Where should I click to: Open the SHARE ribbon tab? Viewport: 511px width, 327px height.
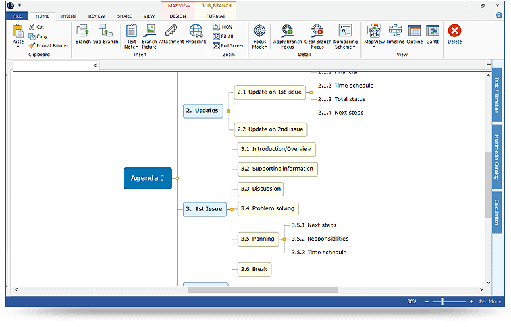[x=124, y=16]
